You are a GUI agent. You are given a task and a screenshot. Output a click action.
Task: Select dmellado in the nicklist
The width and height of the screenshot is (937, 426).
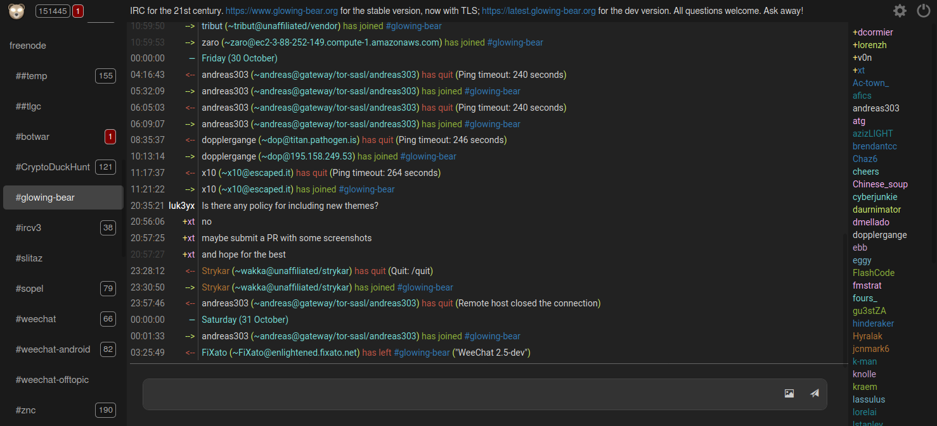pyautogui.click(x=871, y=222)
